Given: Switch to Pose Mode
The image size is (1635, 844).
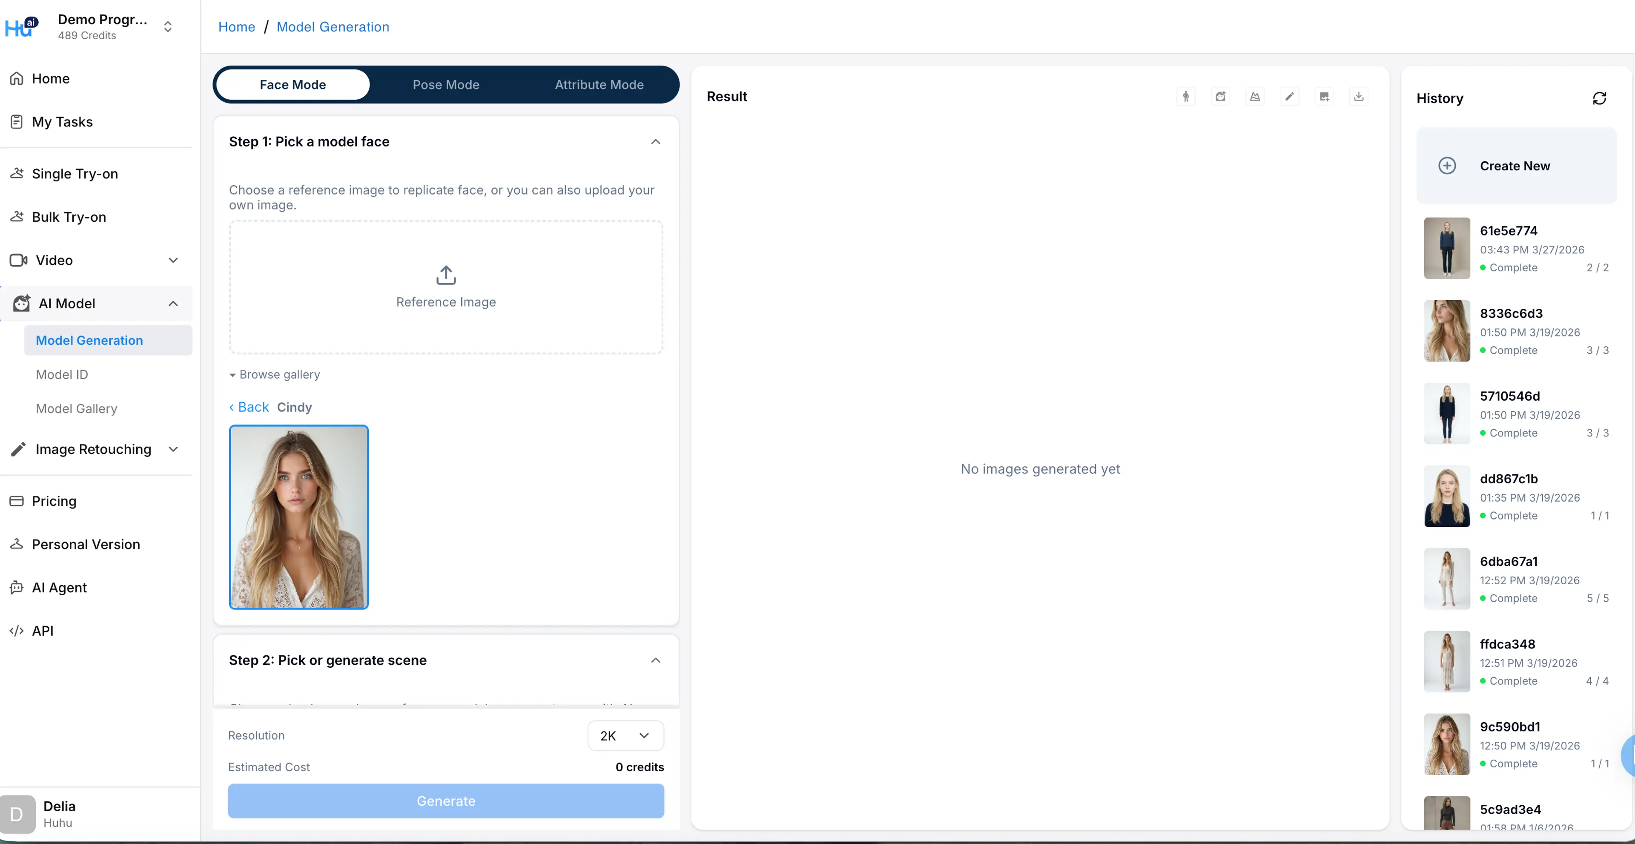Looking at the screenshot, I should tap(445, 84).
